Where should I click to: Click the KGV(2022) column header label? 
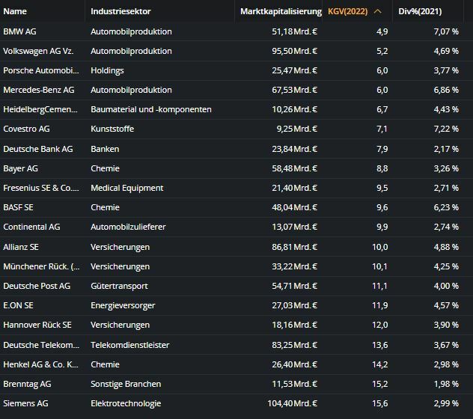348,11
